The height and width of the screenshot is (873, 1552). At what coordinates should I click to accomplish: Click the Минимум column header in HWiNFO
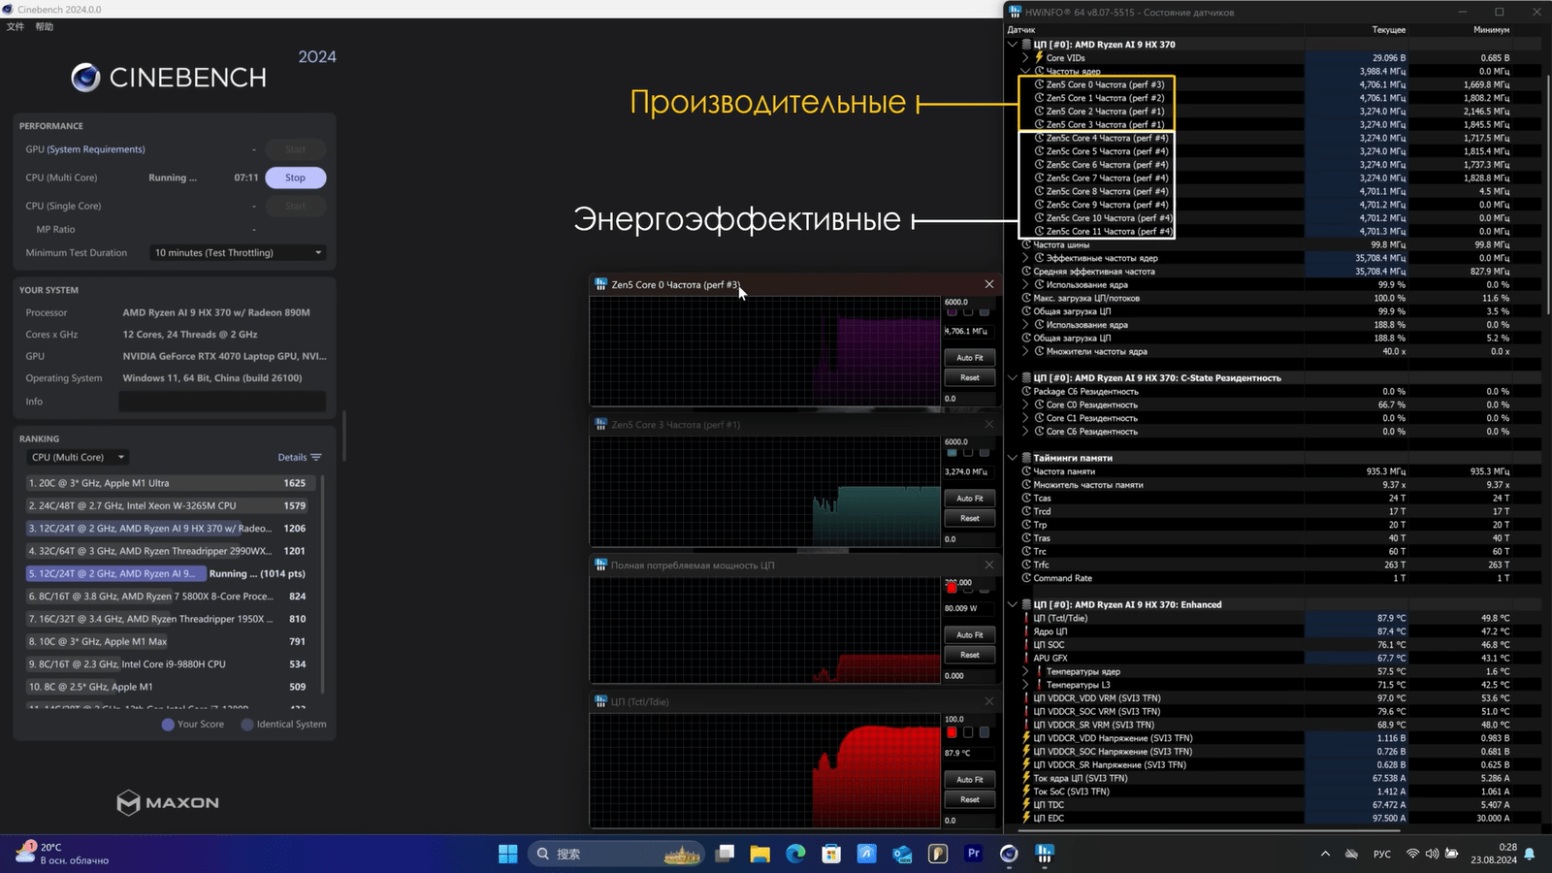tap(1491, 30)
